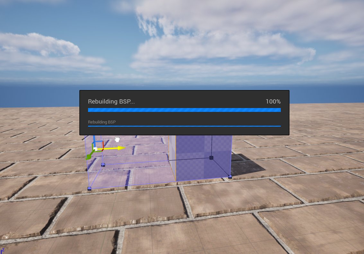This screenshot has width=364, height=254.
Task: Select the brush vertex handle beside the cast shadow
Action: click(x=230, y=177)
